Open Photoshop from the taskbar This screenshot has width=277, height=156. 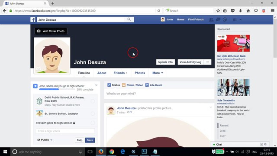144,152
